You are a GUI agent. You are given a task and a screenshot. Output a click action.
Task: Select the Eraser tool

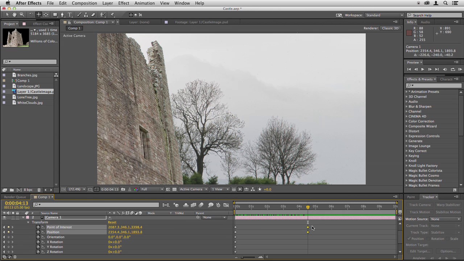click(x=93, y=15)
